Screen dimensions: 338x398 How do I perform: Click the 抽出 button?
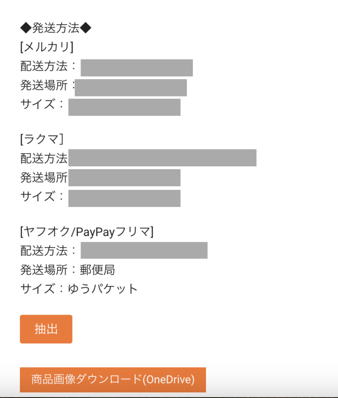[x=46, y=329]
